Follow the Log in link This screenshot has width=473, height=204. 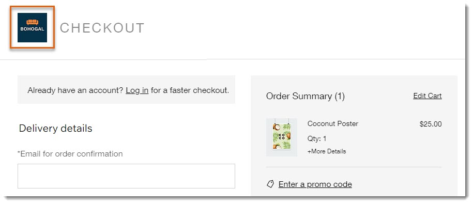(x=137, y=90)
